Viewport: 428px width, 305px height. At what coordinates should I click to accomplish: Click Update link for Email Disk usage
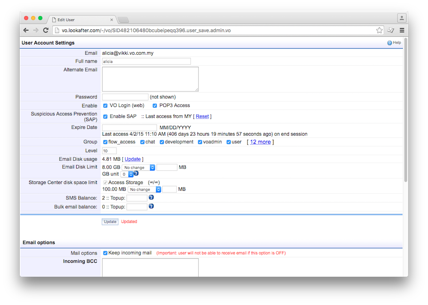click(133, 159)
